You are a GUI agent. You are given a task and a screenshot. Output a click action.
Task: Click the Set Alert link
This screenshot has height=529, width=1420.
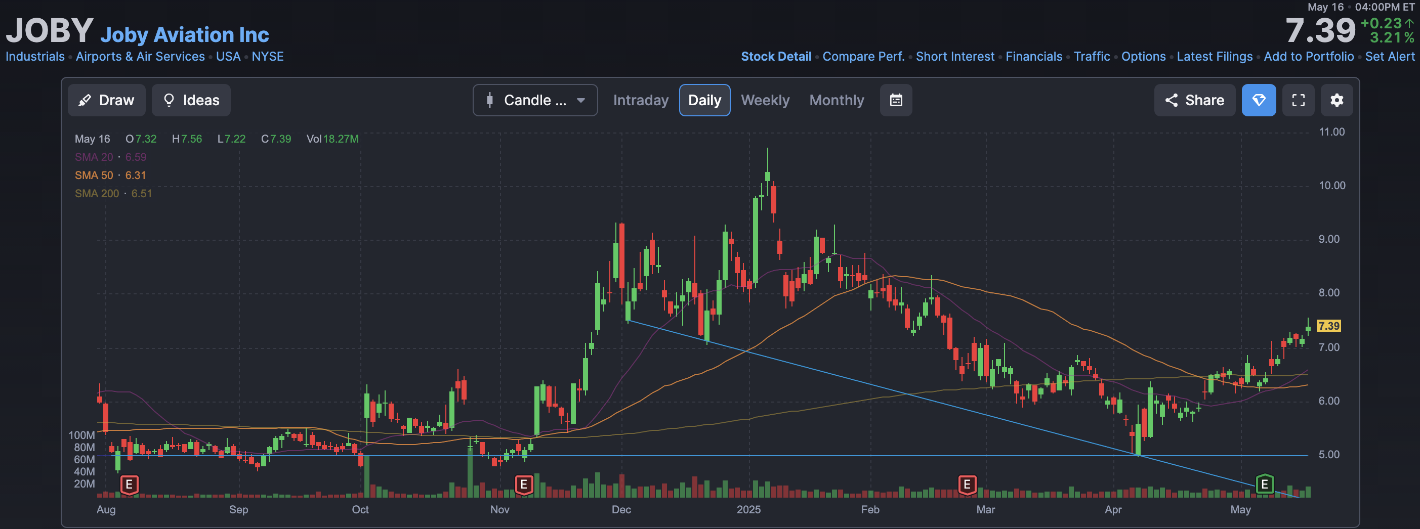(x=1390, y=56)
